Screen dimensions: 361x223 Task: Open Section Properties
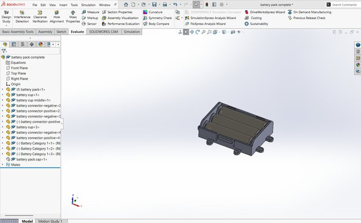point(117,12)
